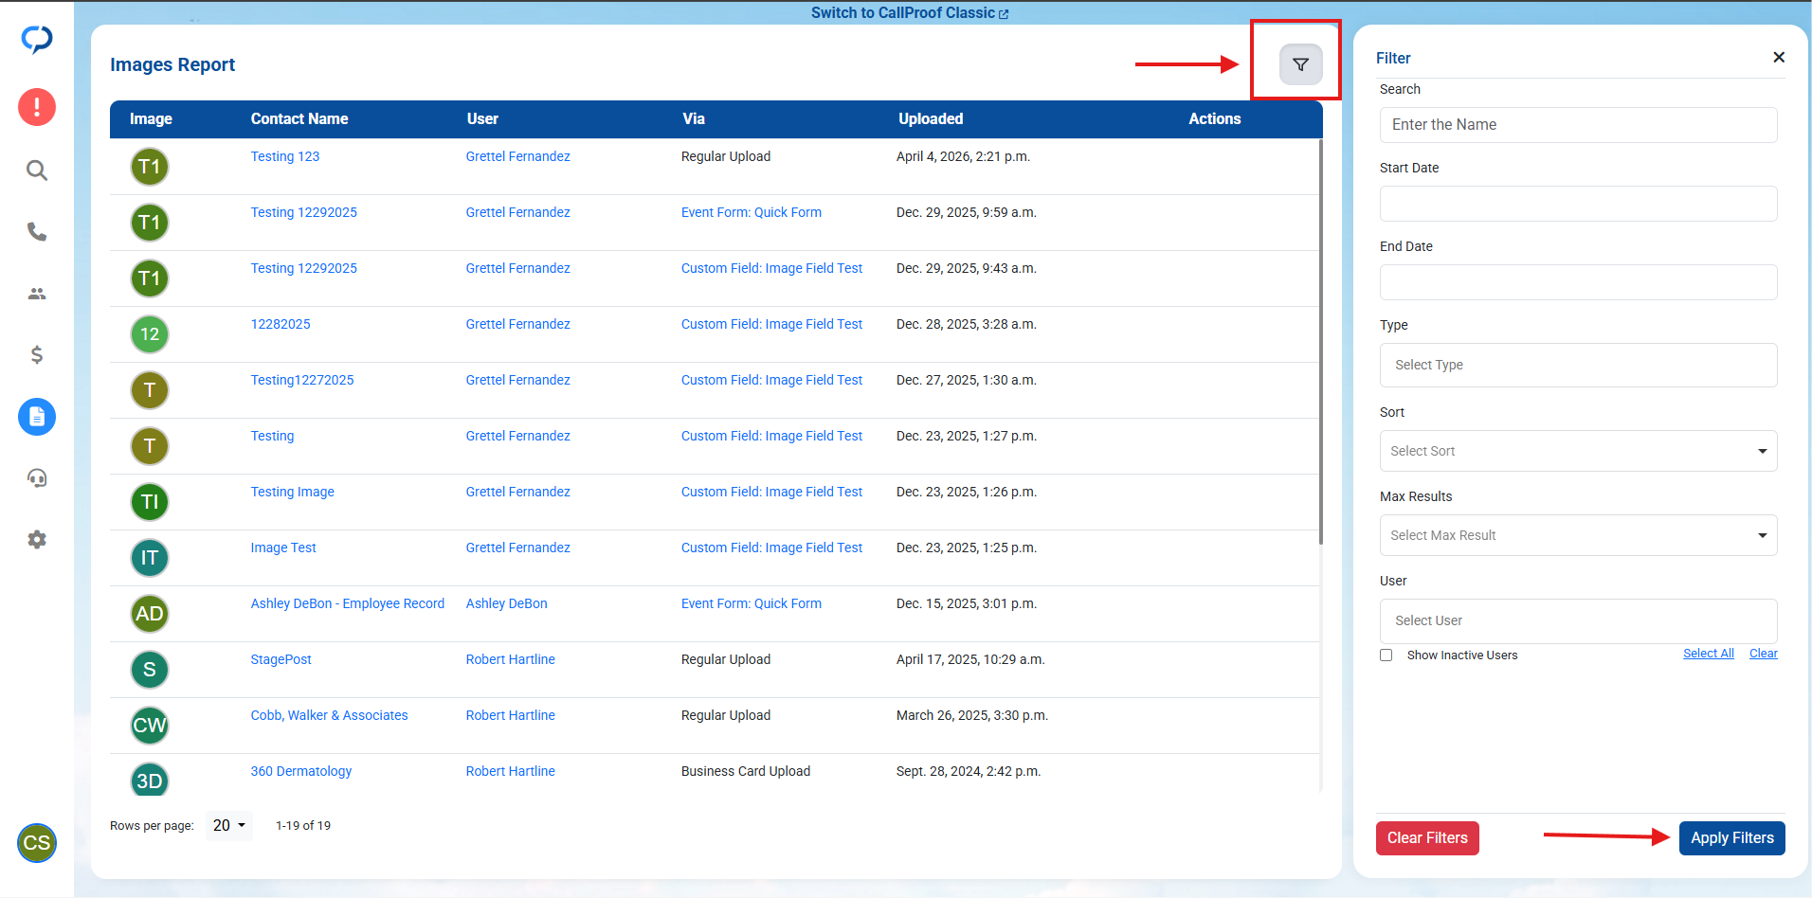Image resolution: width=1812 pixels, height=898 pixels.
Task: Open the 12282025 contact link
Action: pos(280,324)
